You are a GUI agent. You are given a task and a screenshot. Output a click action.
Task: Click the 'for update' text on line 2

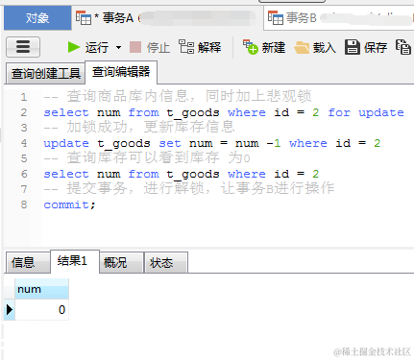coord(366,112)
